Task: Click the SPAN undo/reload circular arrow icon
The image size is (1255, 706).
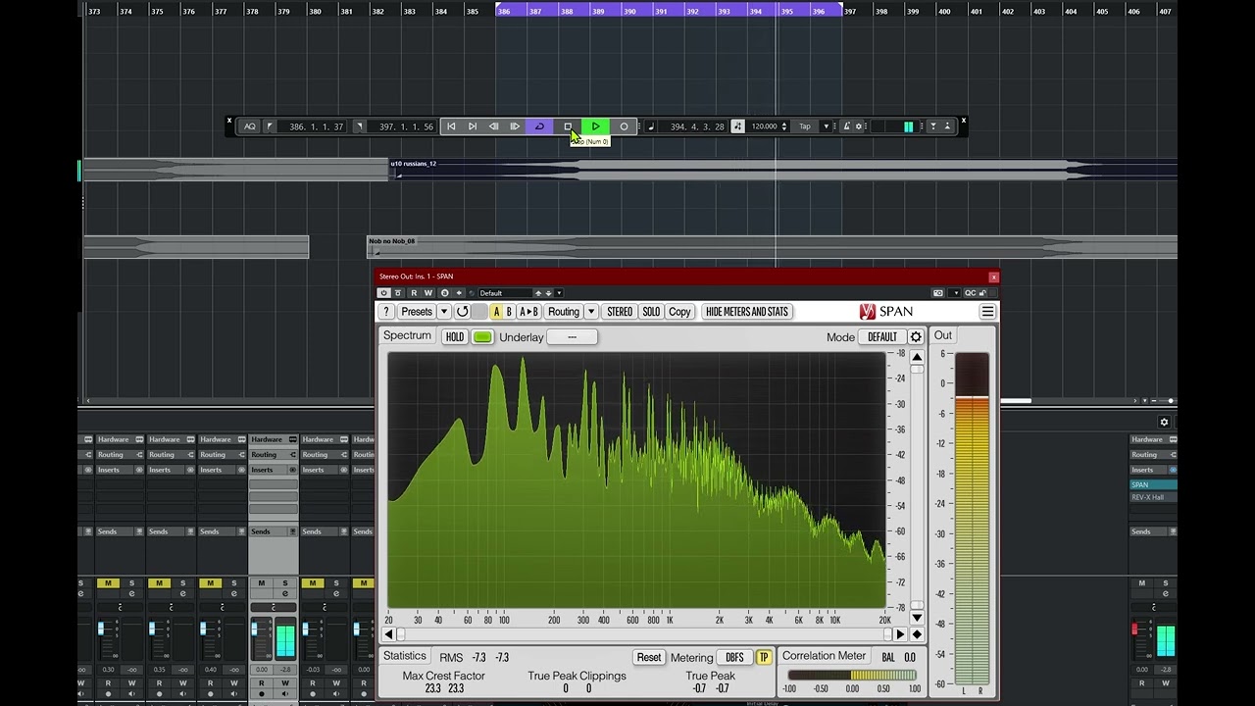Action: (463, 312)
